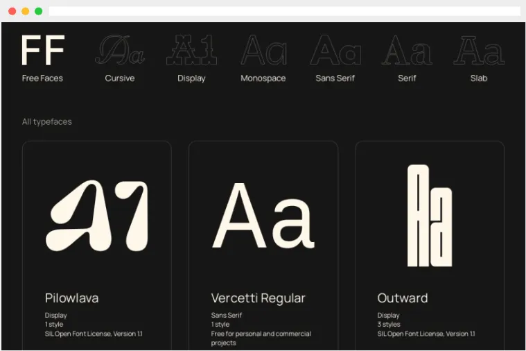Open the Outward typeface preview image
526x351 pixels.
(430, 216)
